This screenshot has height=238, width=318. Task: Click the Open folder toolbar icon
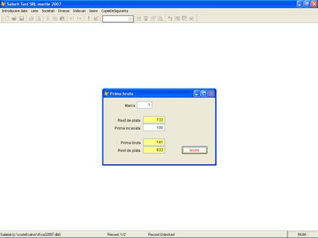pyautogui.click(x=14, y=18)
